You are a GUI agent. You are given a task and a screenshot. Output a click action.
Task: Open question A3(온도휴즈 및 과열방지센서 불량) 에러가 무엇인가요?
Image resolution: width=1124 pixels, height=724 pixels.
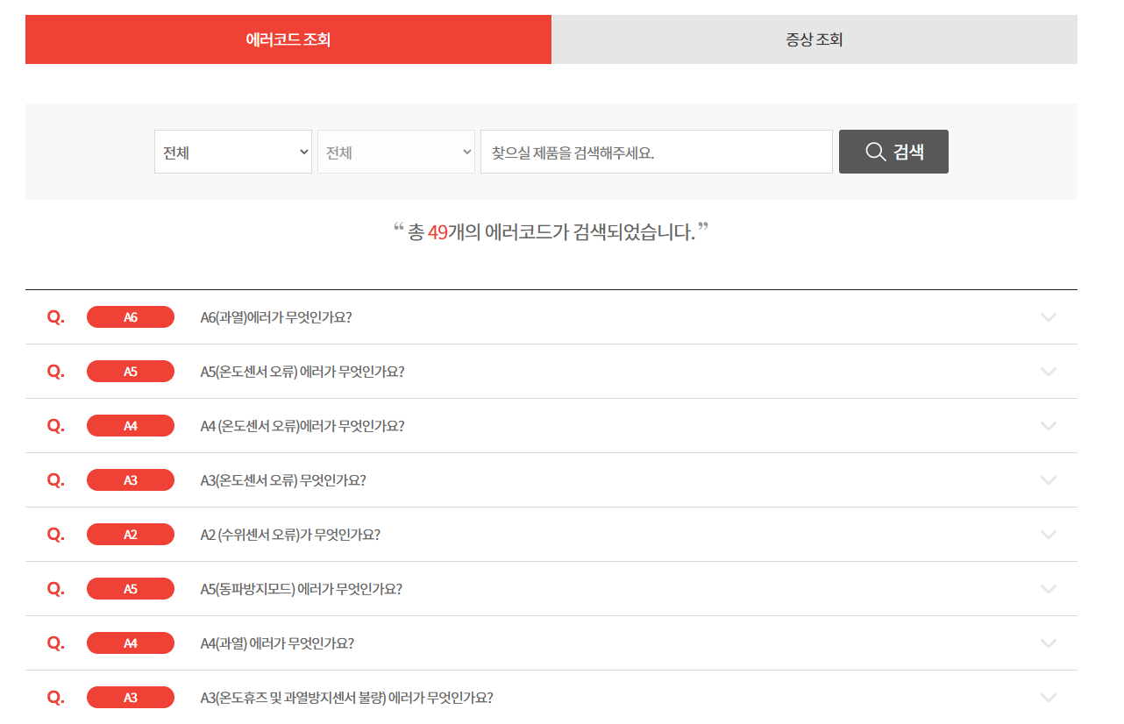tap(347, 698)
